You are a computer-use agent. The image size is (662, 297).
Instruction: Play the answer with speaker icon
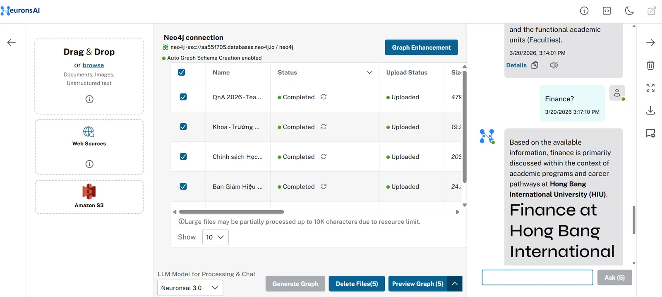pos(554,65)
